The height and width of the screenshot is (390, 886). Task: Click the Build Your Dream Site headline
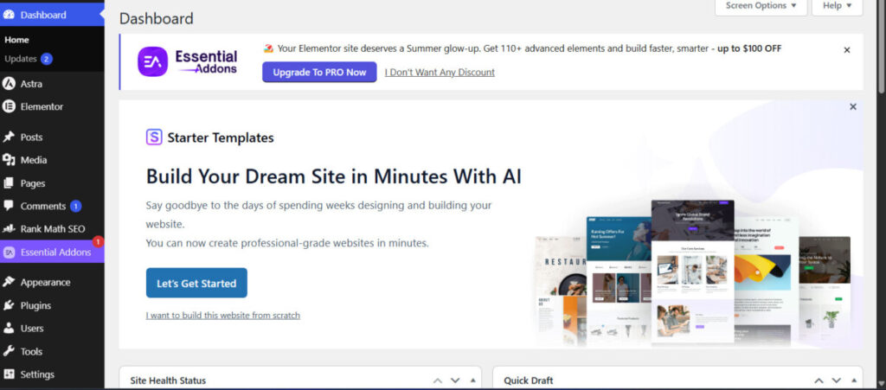point(333,176)
